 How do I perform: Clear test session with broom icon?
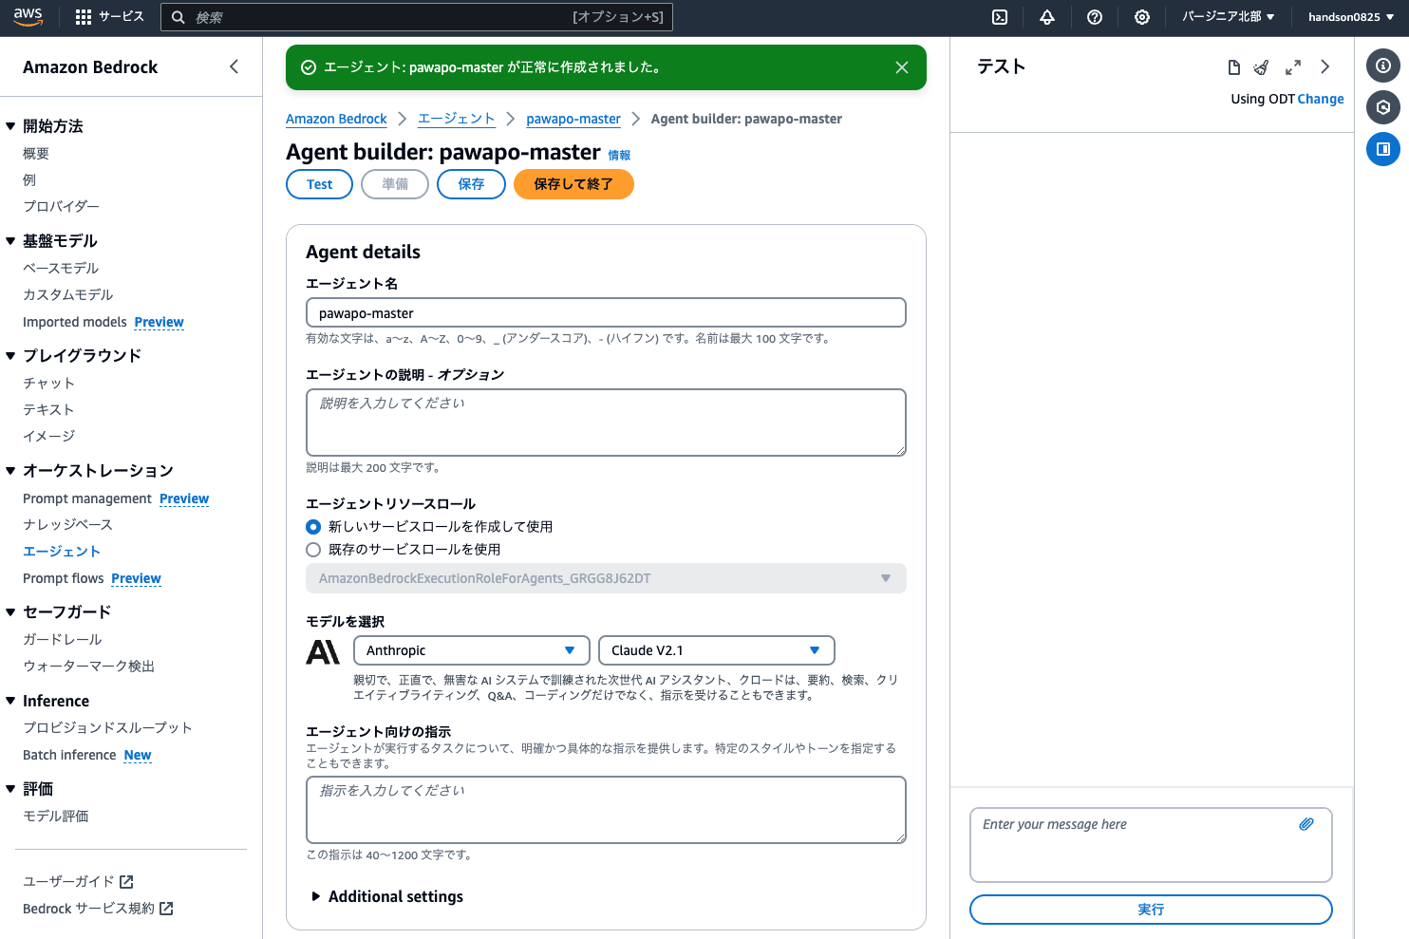pos(1261,67)
